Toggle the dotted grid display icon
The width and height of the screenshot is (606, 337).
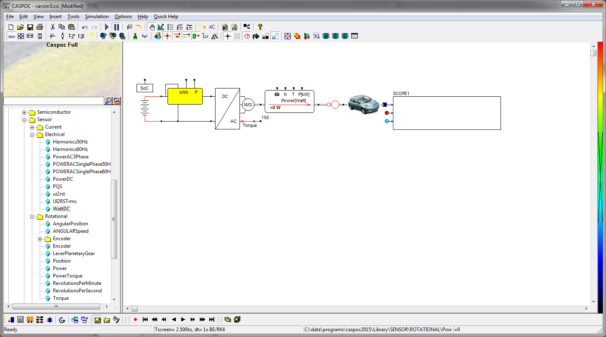[x=237, y=36]
